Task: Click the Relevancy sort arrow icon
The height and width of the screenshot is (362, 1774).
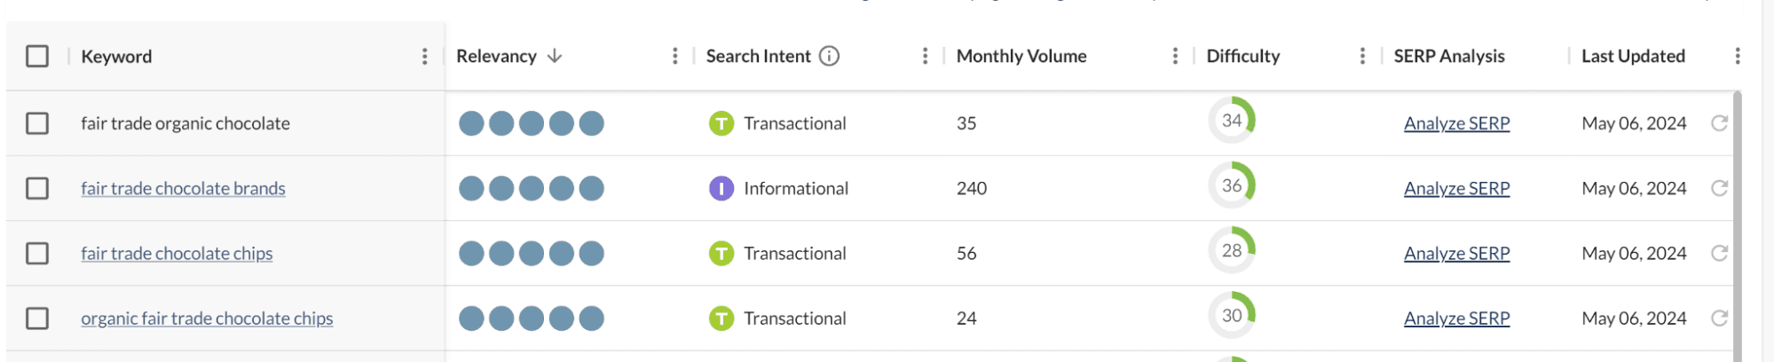Action: tap(555, 56)
